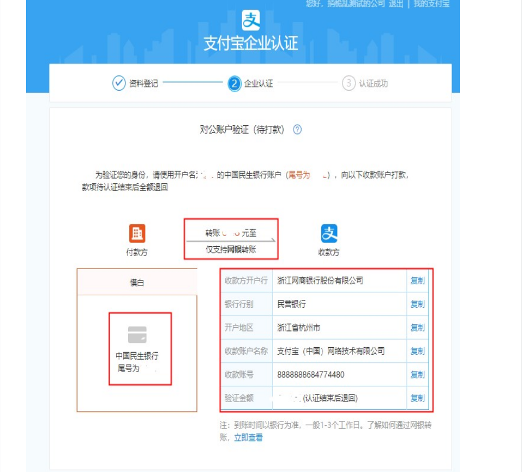Image resolution: width=522 pixels, height=472 pixels.
Task: Open 我的支付宝 link
Action: tap(431, 4)
